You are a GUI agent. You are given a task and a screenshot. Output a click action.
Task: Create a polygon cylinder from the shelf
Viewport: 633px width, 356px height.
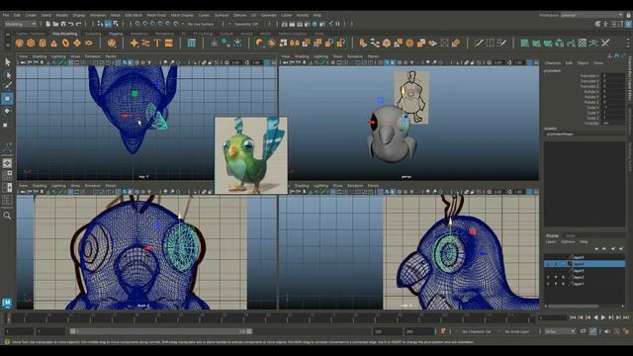(43, 43)
